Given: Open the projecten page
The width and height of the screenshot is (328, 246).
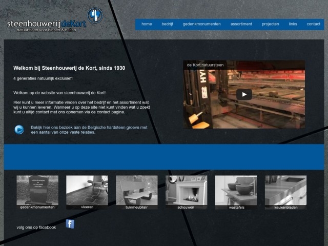Looking at the screenshot, I should pyautogui.click(x=270, y=24).
